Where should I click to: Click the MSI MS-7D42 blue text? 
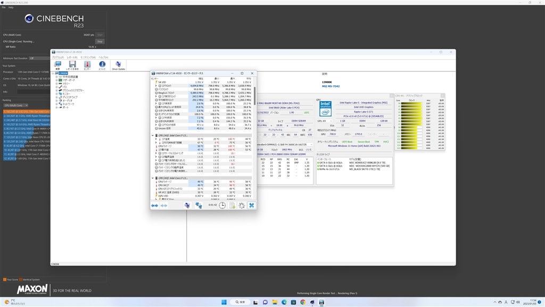pos(331,86)
